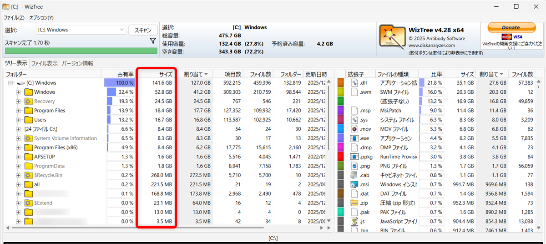The width and height of the screenshot is (546, 244).
Task: Switch to the ツリー表示 tab
Action: 16,63
